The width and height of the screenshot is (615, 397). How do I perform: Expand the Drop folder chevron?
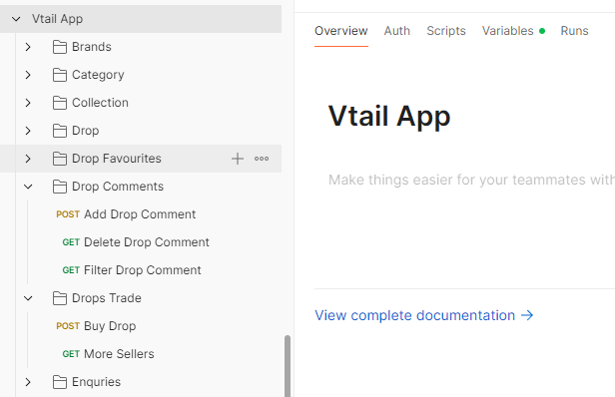click(28, 131)
